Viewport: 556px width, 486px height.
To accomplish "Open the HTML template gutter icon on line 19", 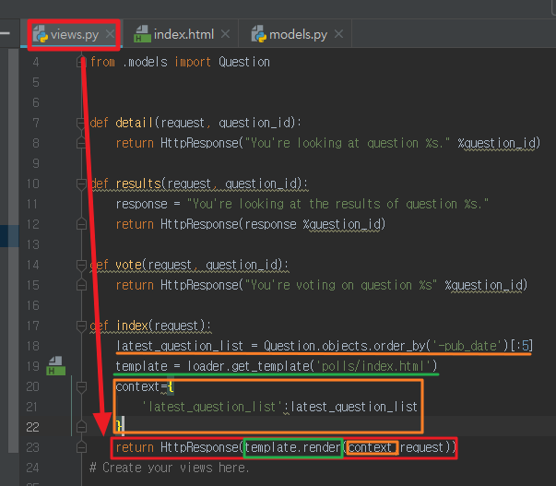I will pos(55,366).
